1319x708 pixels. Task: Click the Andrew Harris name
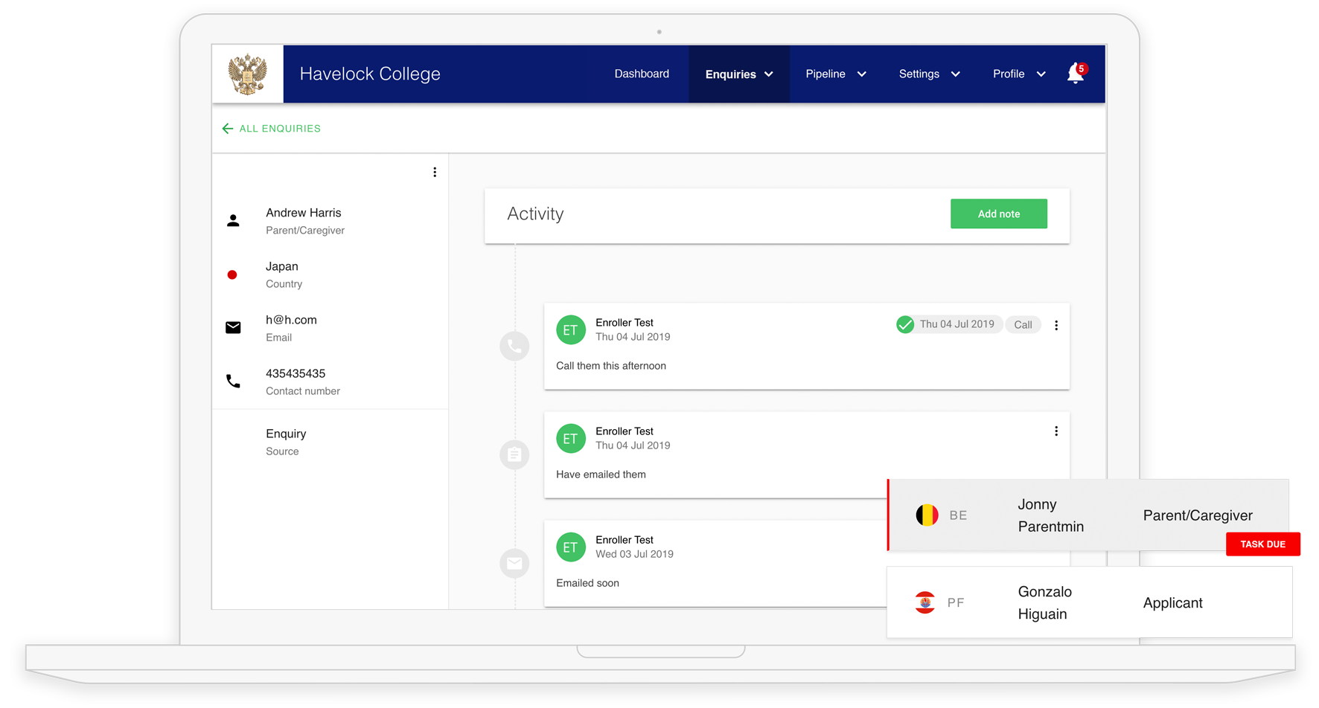[303, 213]
